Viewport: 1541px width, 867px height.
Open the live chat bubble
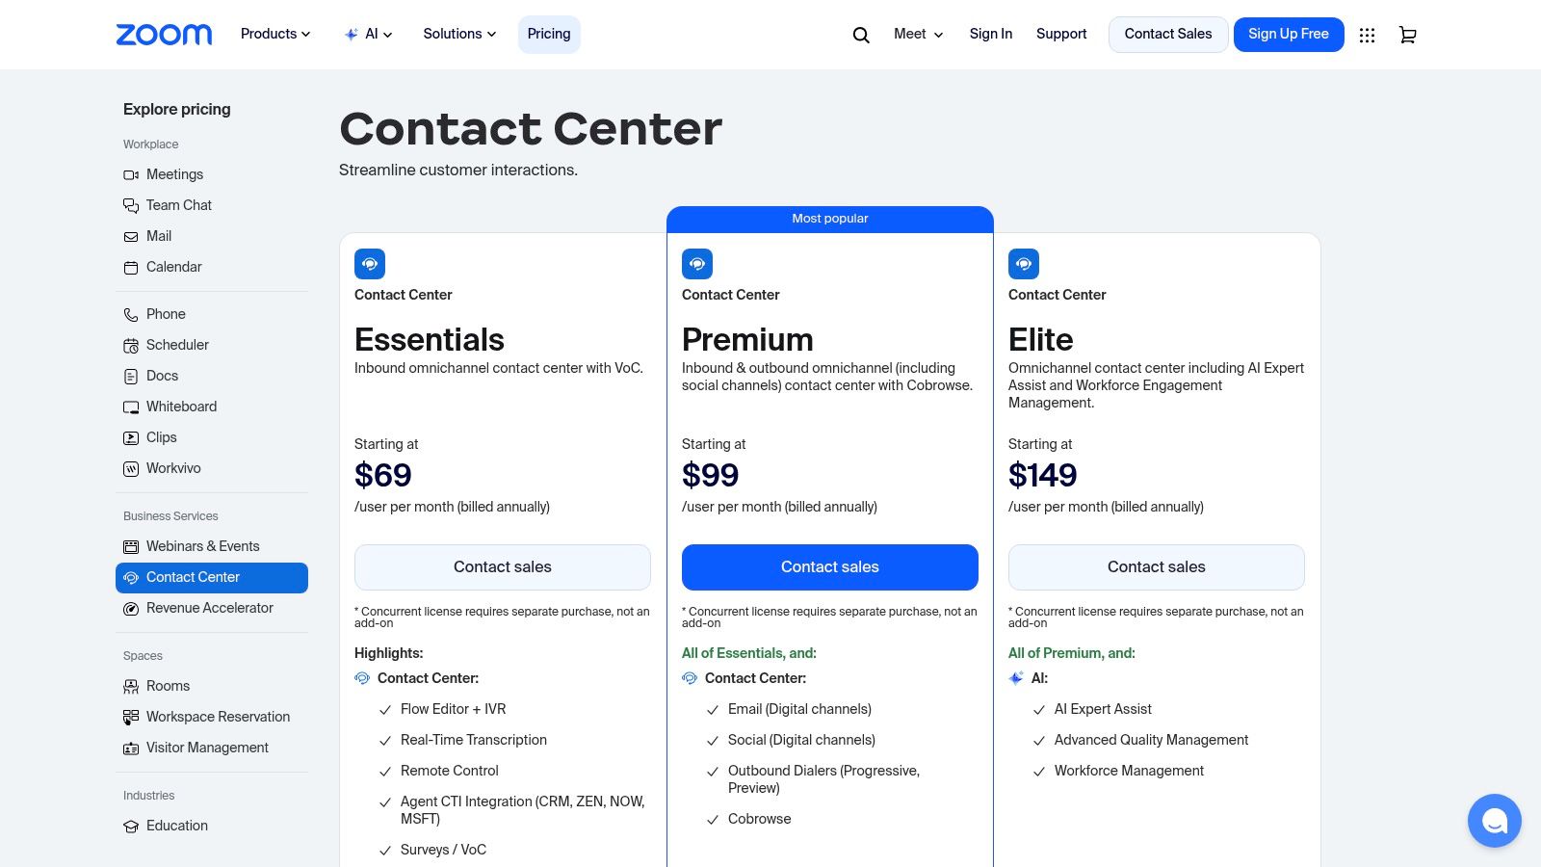[x=1494, y=820]
